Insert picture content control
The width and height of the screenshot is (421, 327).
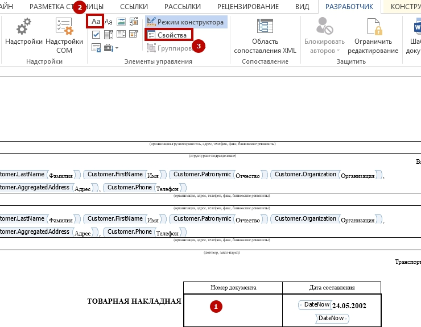tap(121, 22)
